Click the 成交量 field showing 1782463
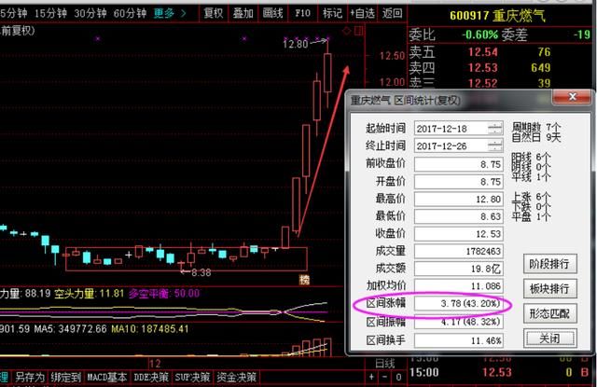Image resolution: width=597 pixels, height=387 pixels. 458,251
